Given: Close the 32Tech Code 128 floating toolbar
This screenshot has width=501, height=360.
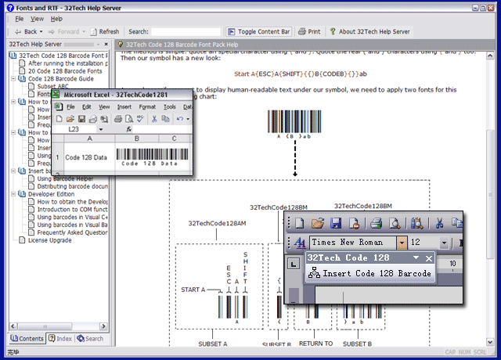Looking at the screenshot, I should (x=429, y=258).
